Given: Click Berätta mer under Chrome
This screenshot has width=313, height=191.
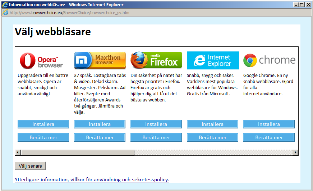Looking at the screenshot, I should [269, 137].
